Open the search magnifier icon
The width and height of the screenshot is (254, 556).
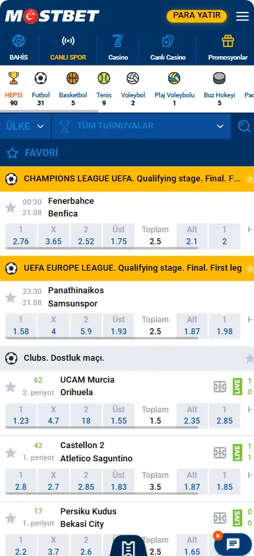coord(244,126)
